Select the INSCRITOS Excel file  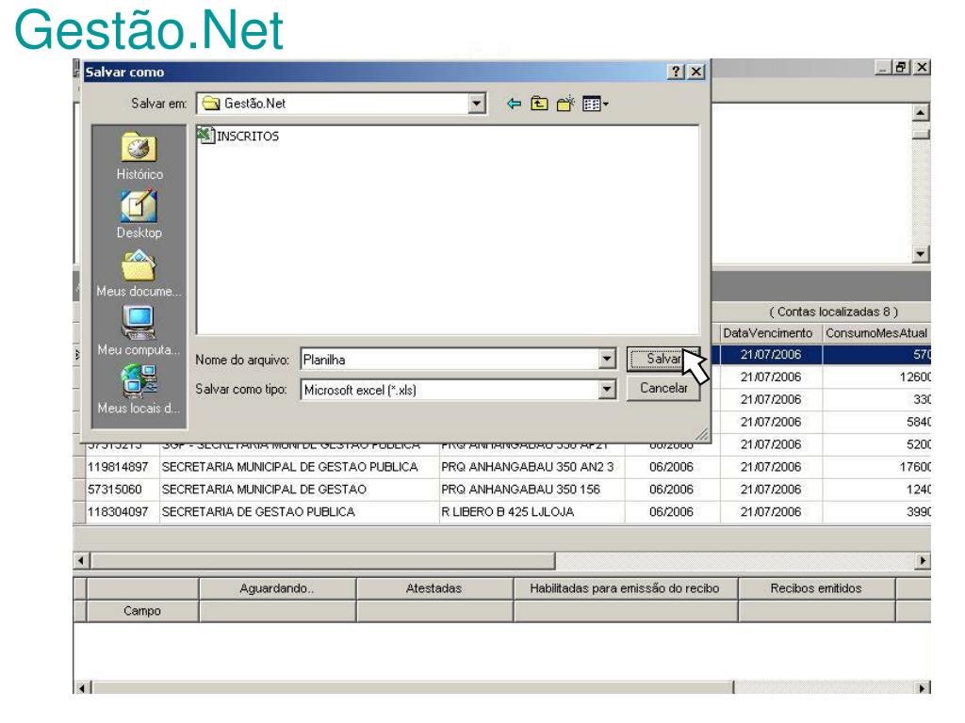coord(238,136)
